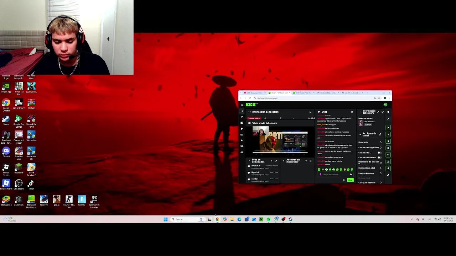The image size is (456, 256).
Task: Click the KICK logo in dashboard
Action: click(251, 105)
